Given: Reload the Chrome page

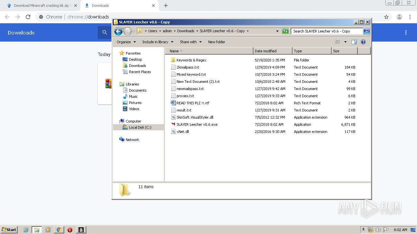Looking at the screenshot, I should 28,17.
